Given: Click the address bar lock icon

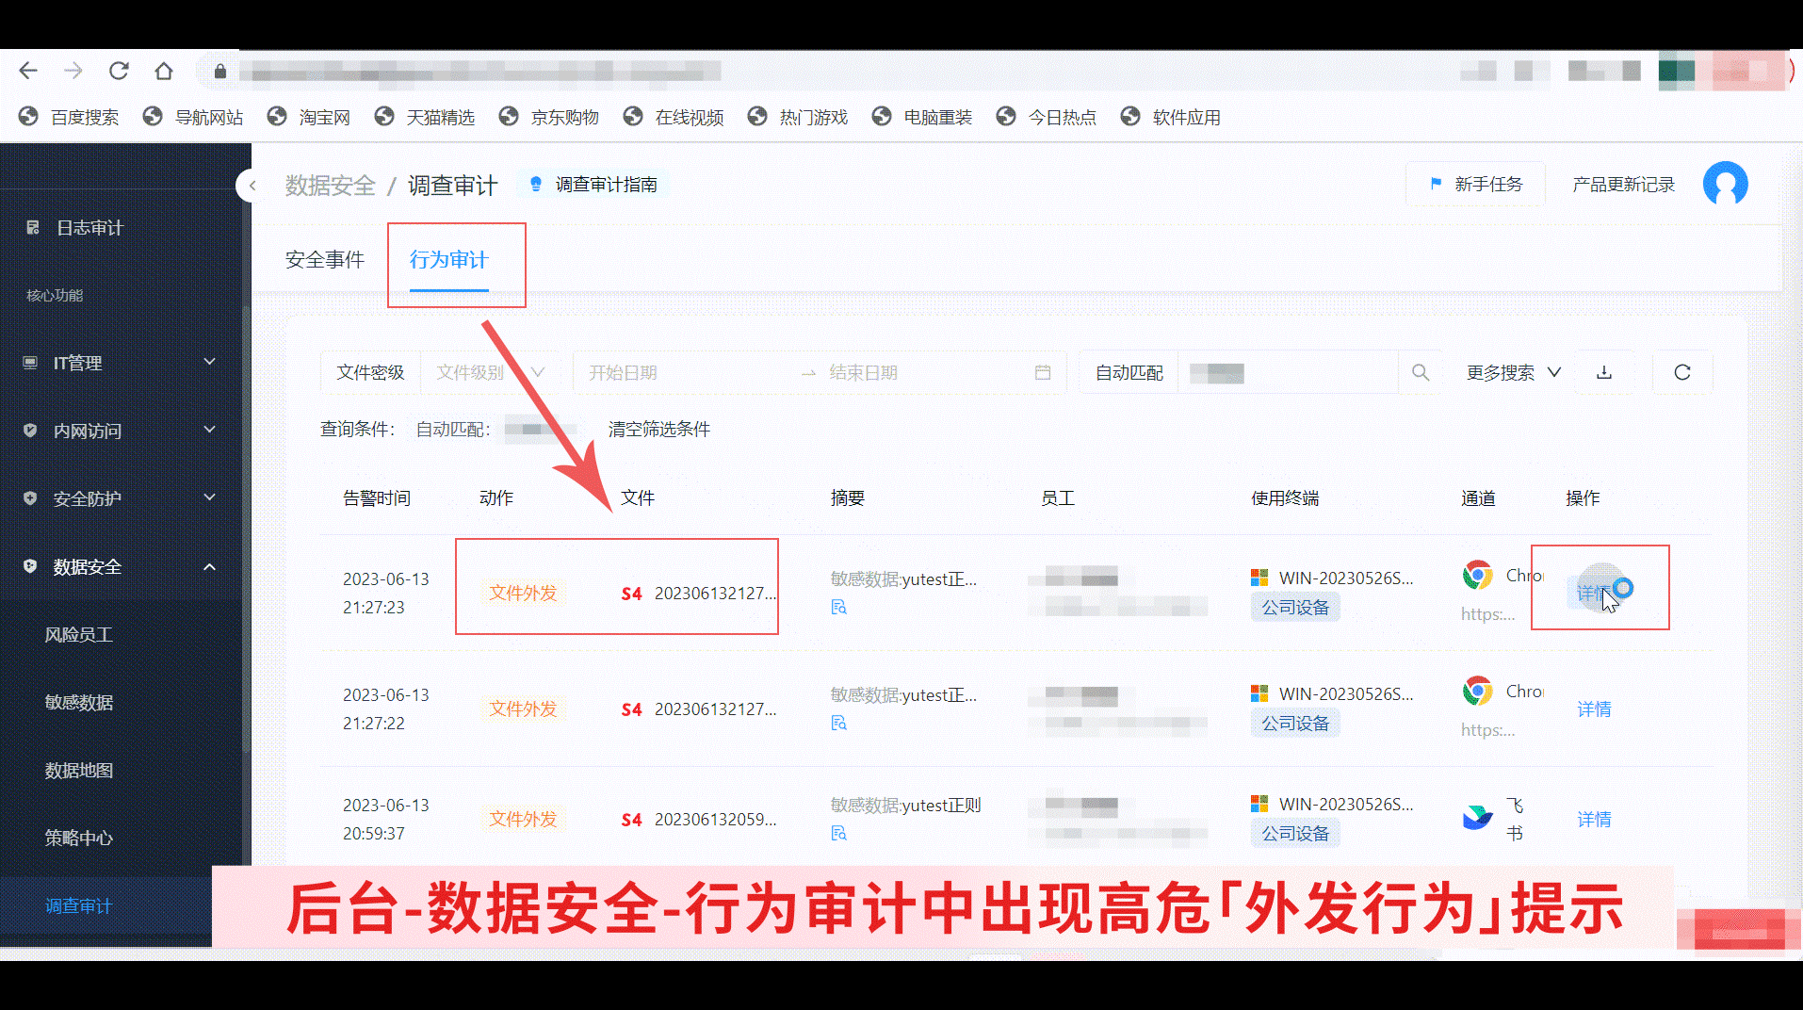Looking at the screenshot, I should pos(220,72).
